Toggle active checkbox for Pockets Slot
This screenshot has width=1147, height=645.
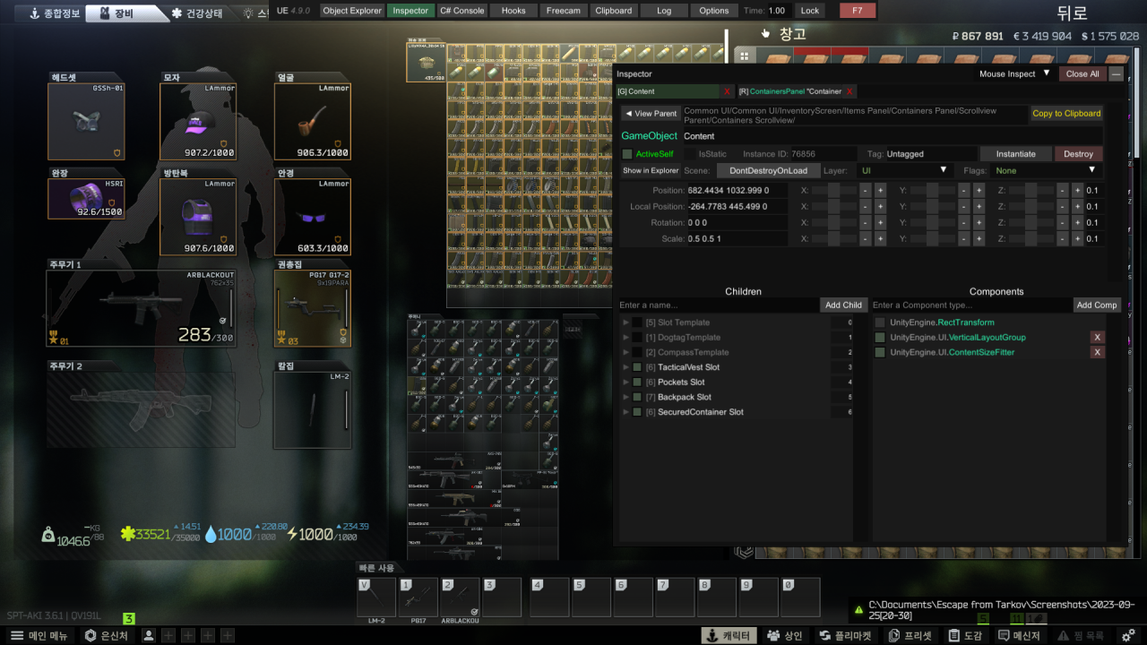pyautogui.click(x=637, y=383)
